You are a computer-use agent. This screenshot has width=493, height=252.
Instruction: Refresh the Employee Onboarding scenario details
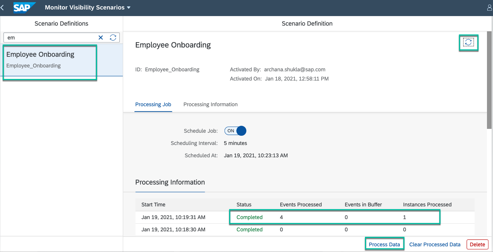pos(468,42)
